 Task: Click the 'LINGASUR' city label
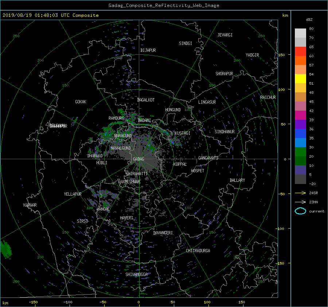click(207, 102)
